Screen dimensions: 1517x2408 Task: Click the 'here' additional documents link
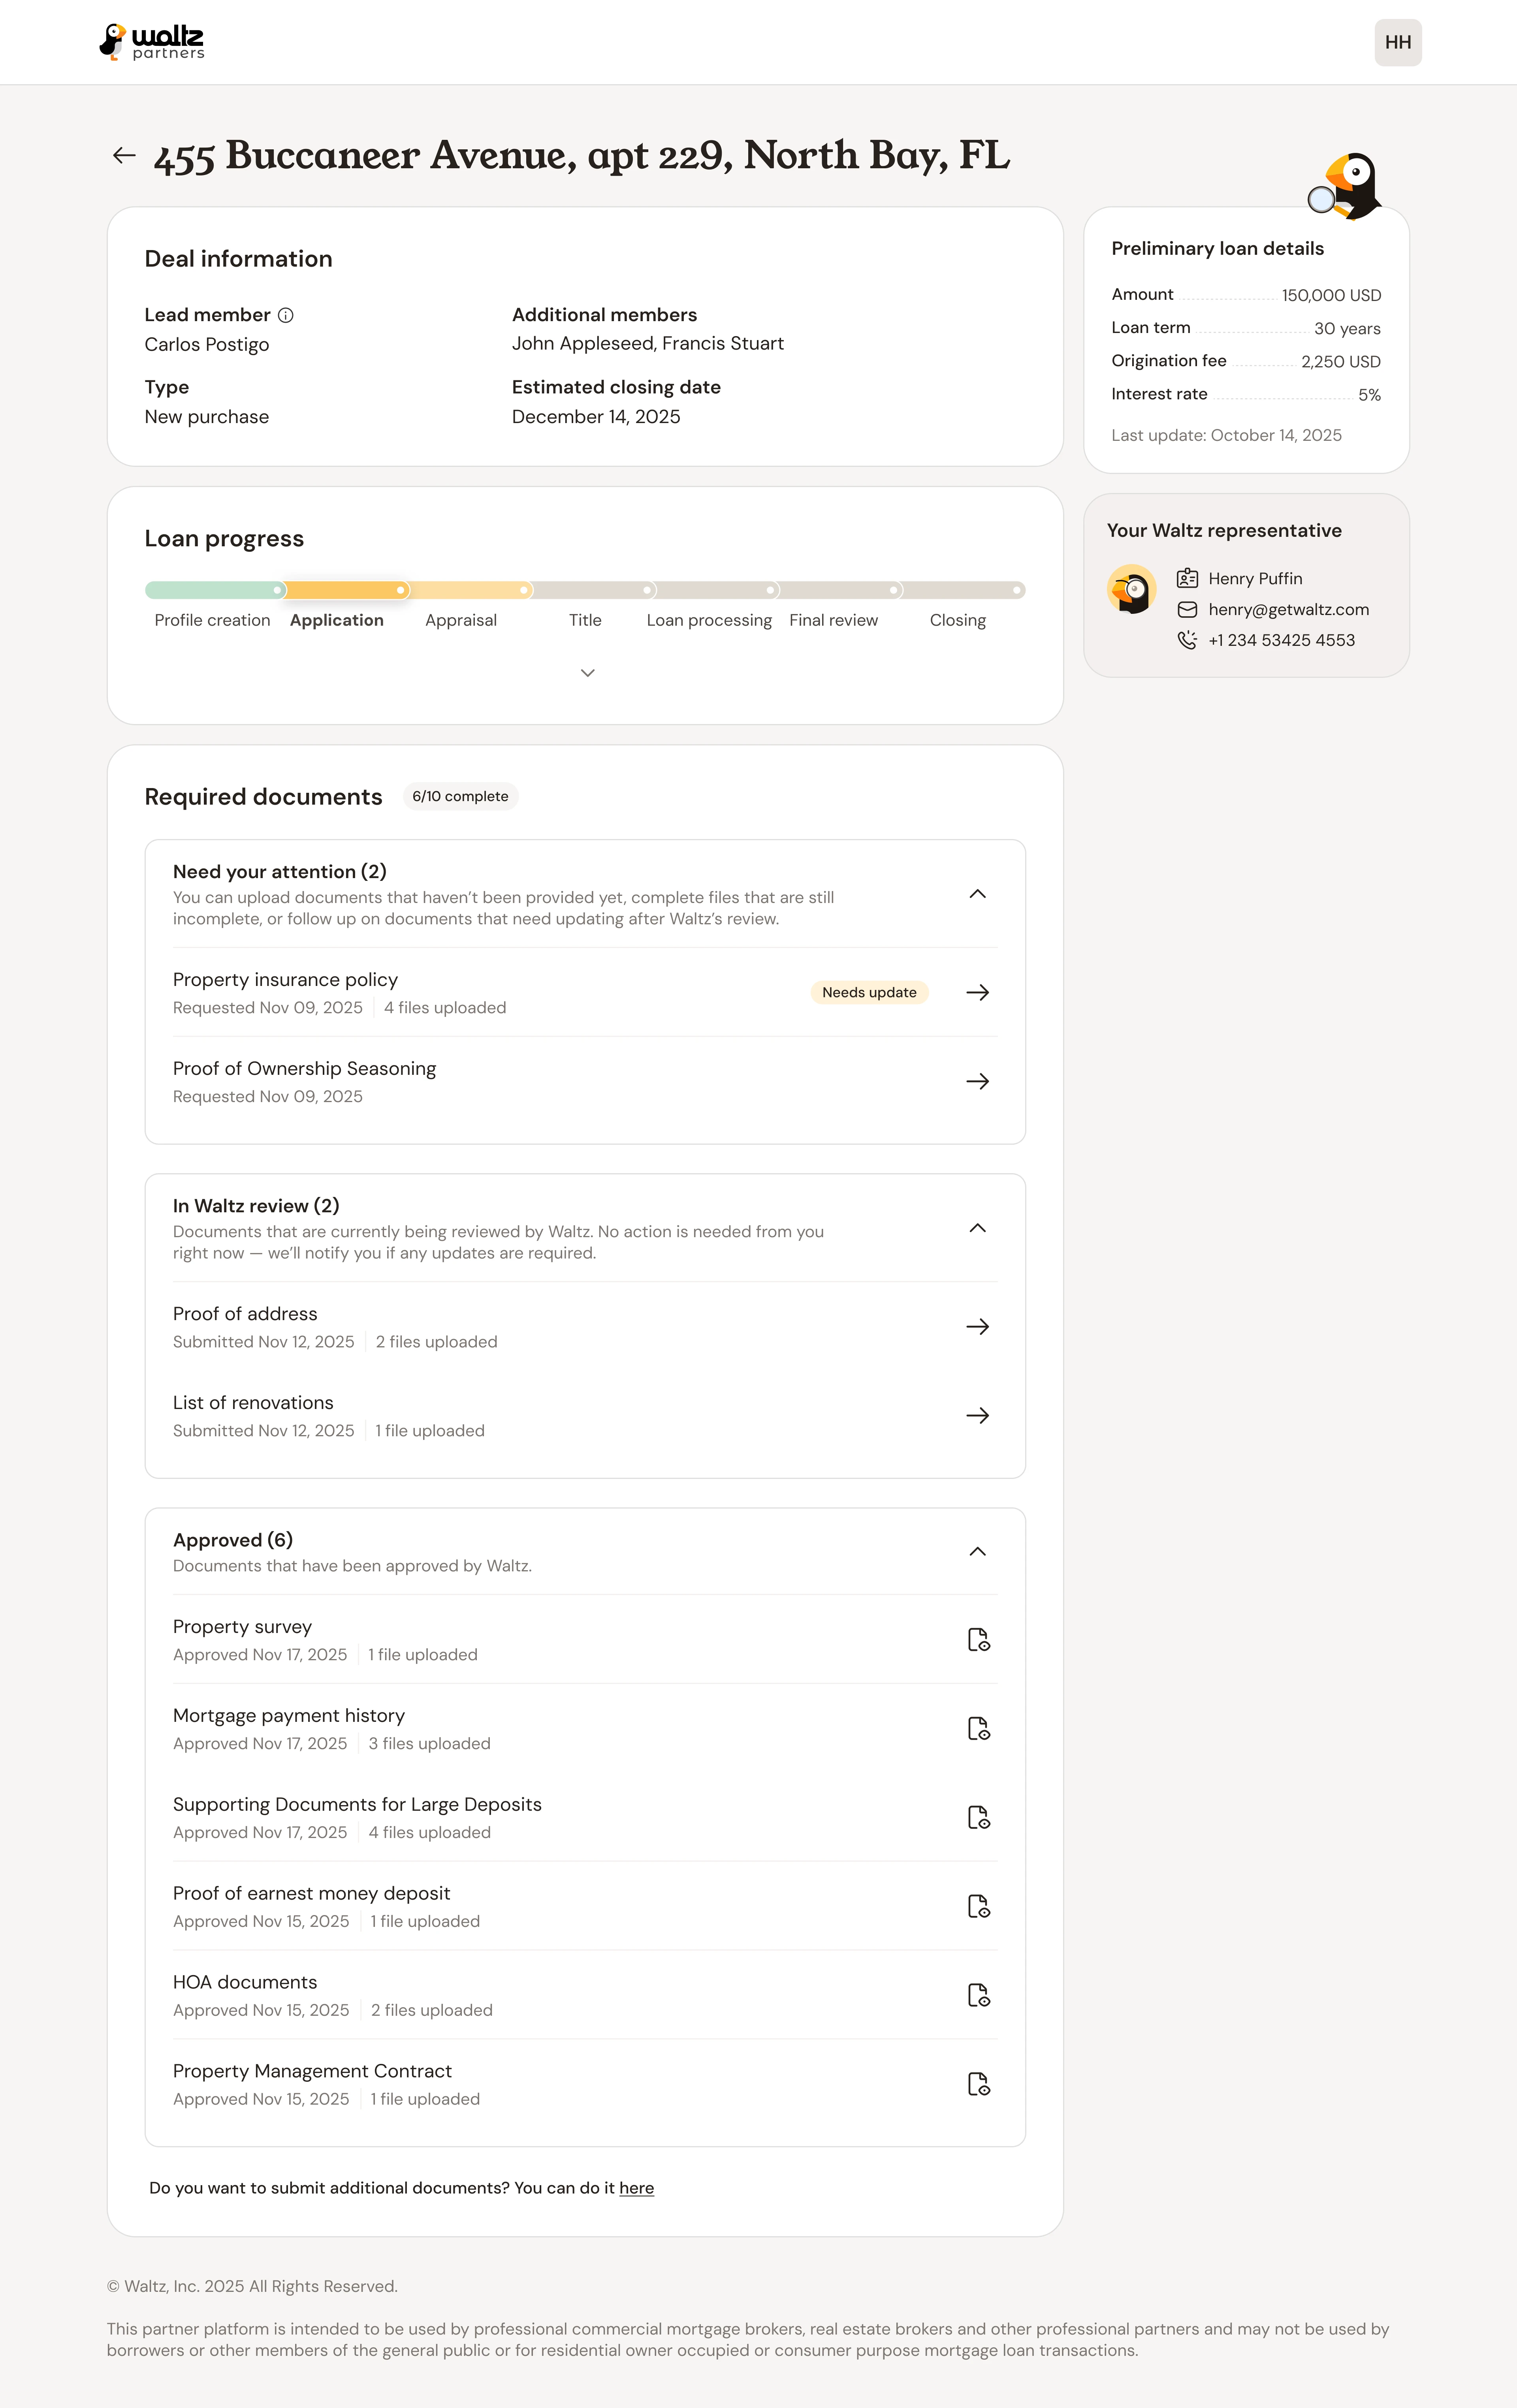636,2188
